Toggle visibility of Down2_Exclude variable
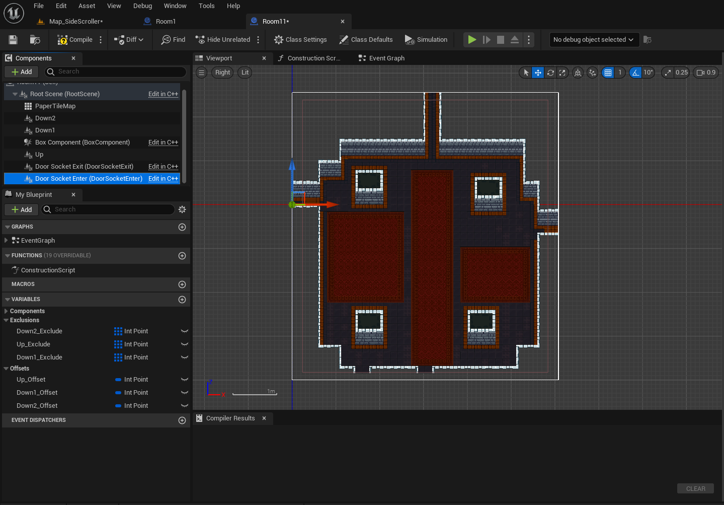This screenshot has height=505, width=724. pyautogui.click(x=184, y=331)
